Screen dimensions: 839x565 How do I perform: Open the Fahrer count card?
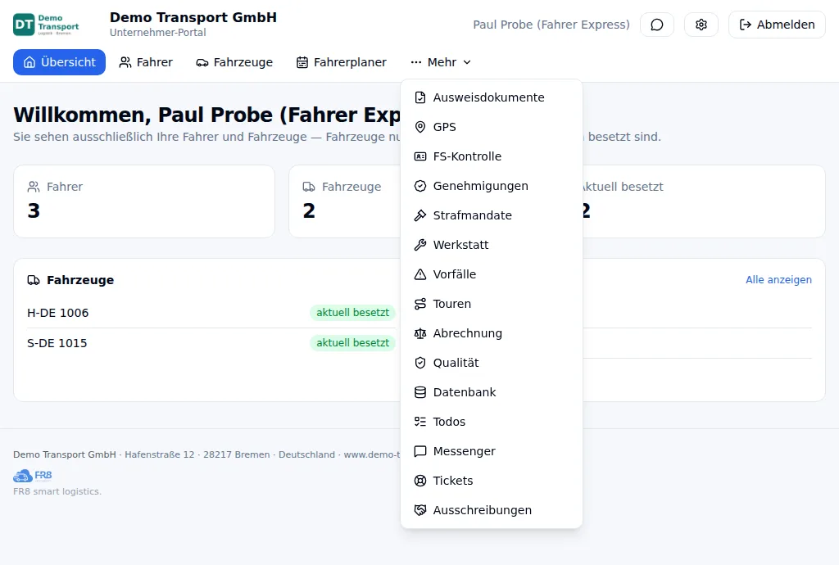pyautogui.click(x=144, y=201)
